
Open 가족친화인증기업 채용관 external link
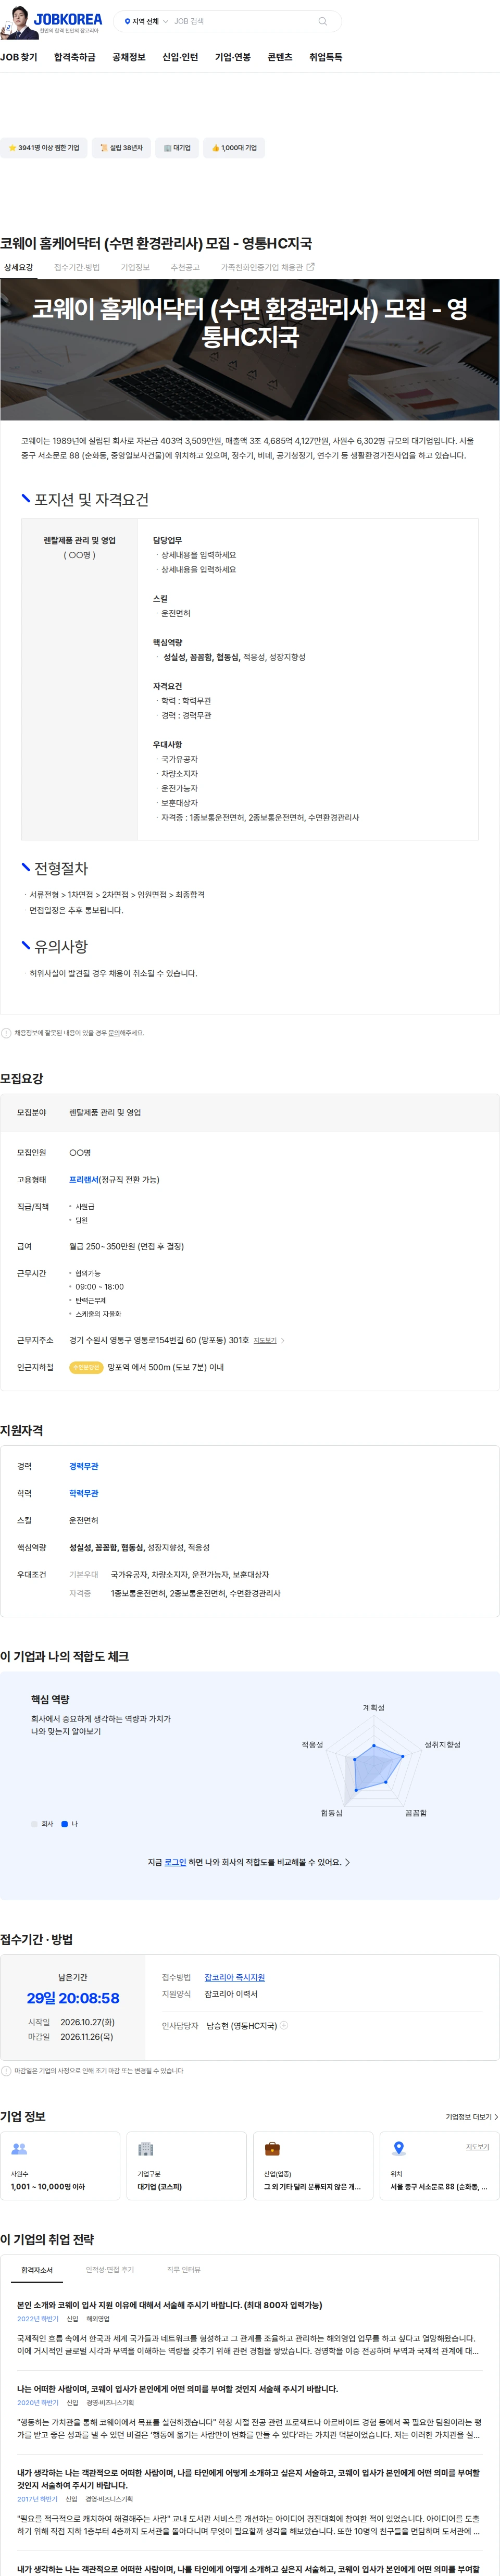click(267, 268)
